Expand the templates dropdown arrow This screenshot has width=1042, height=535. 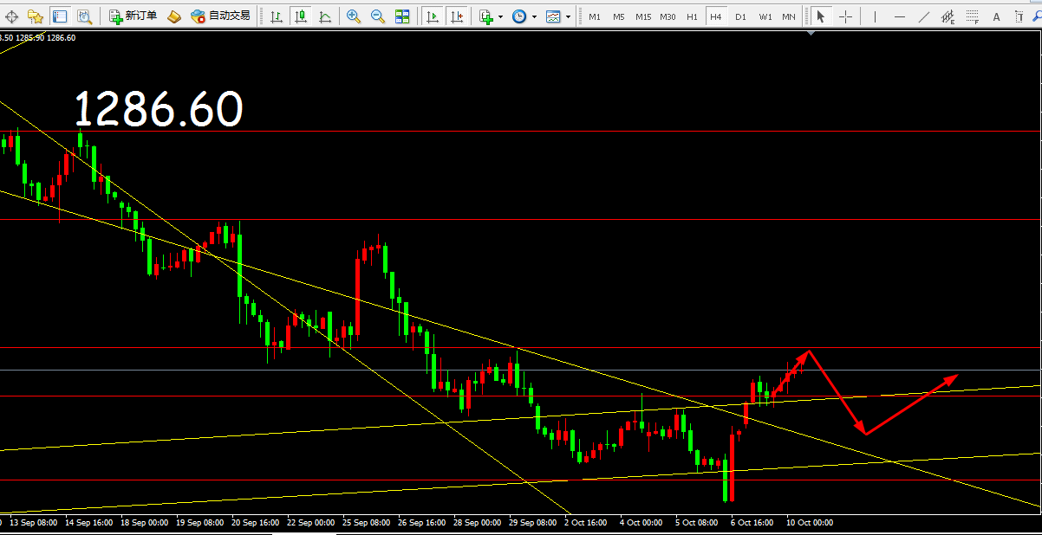point(568,16)
